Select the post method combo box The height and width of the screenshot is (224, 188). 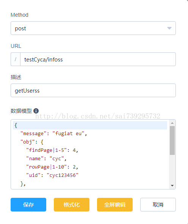point(93,28)
